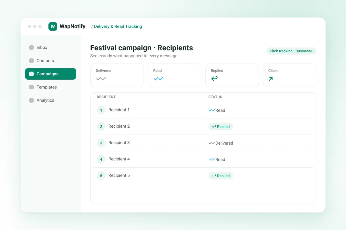This screenshot has width=346, height=230.
Task: Click the grey double-check icon in Delivered card
Action: [x=101, y=78]
